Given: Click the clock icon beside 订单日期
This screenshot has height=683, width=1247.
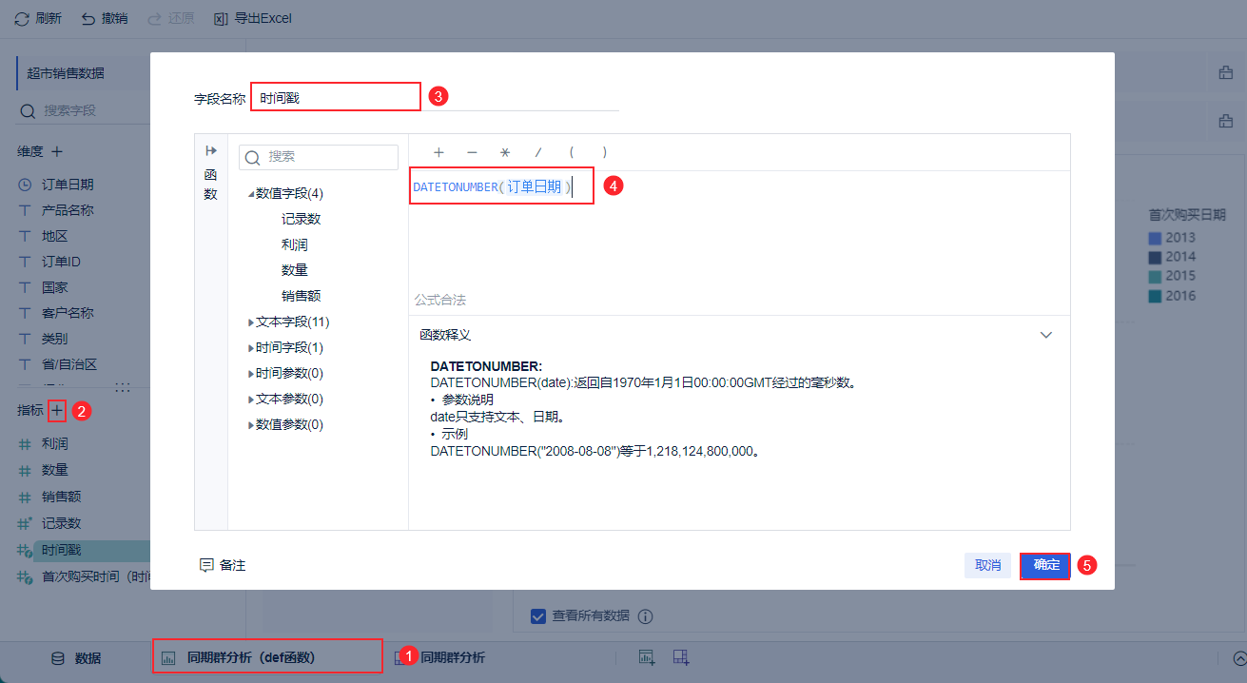Looking at the screenshot, I should pos(26,185).
